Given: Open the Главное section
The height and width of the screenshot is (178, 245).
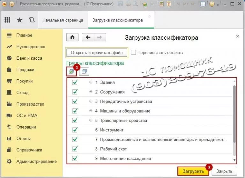Looking at the screenshot, I should point(24,35).
